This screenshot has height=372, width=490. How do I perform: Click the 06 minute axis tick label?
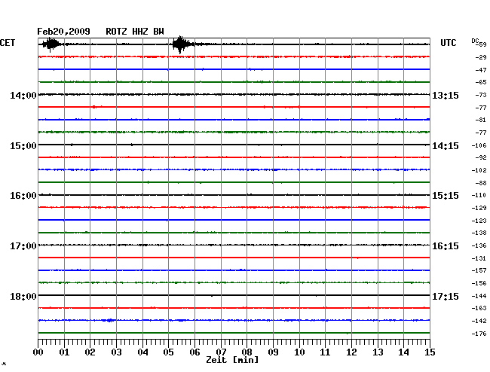tap(194, 352)
